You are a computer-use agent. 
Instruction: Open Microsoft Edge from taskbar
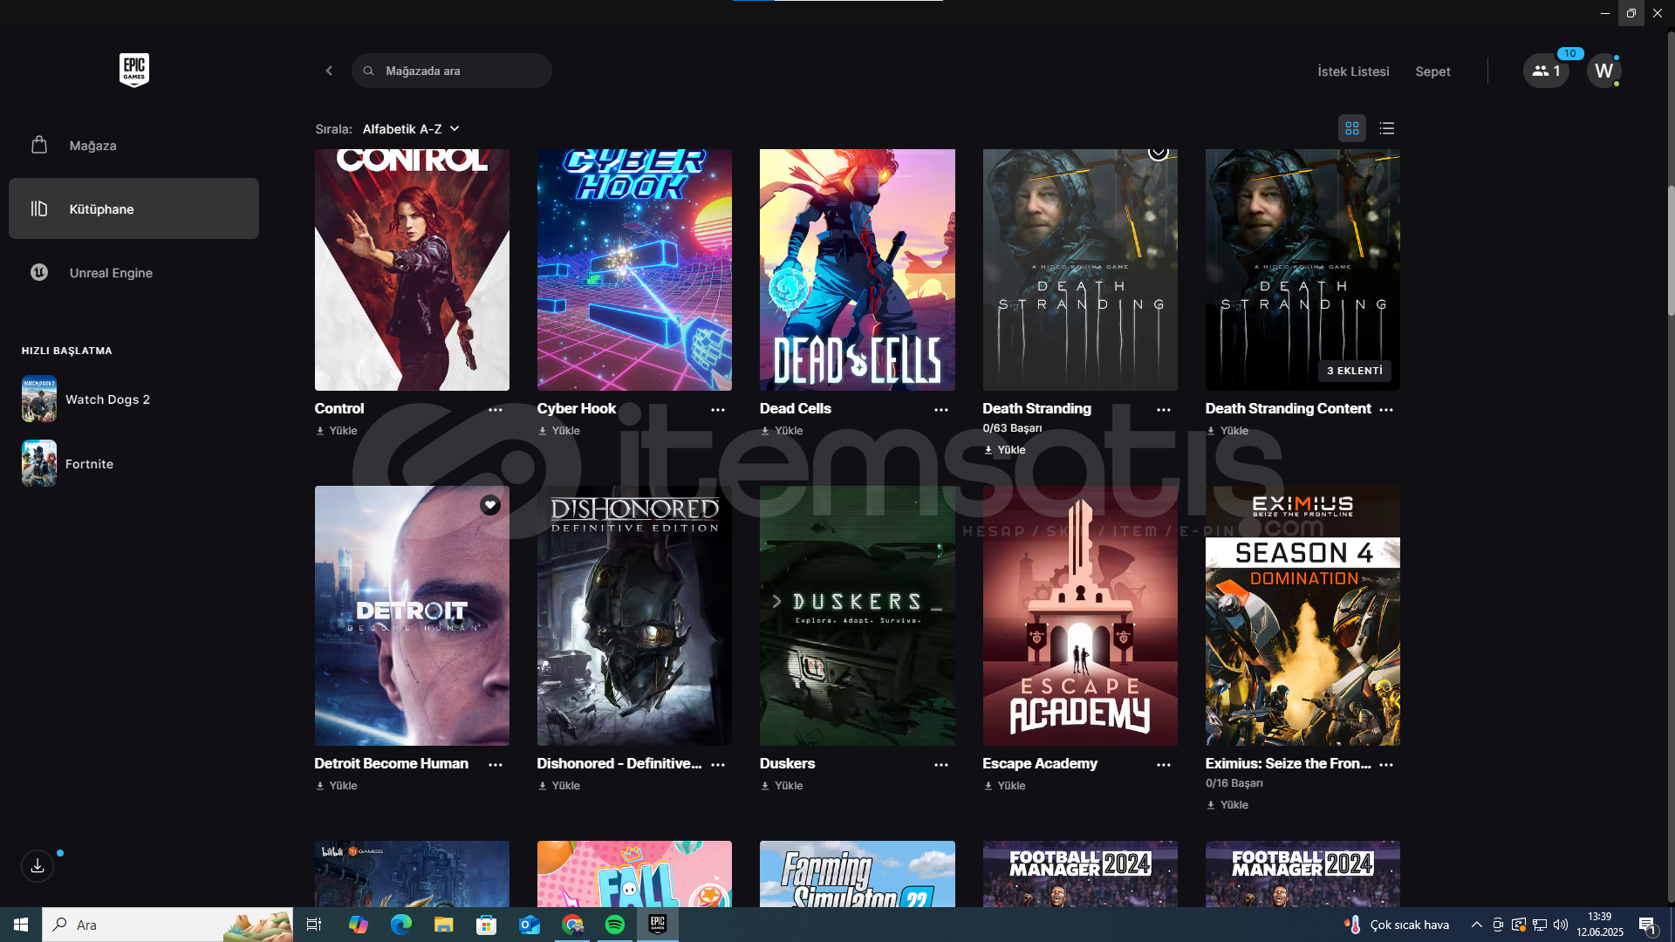(x=401, y=925)
